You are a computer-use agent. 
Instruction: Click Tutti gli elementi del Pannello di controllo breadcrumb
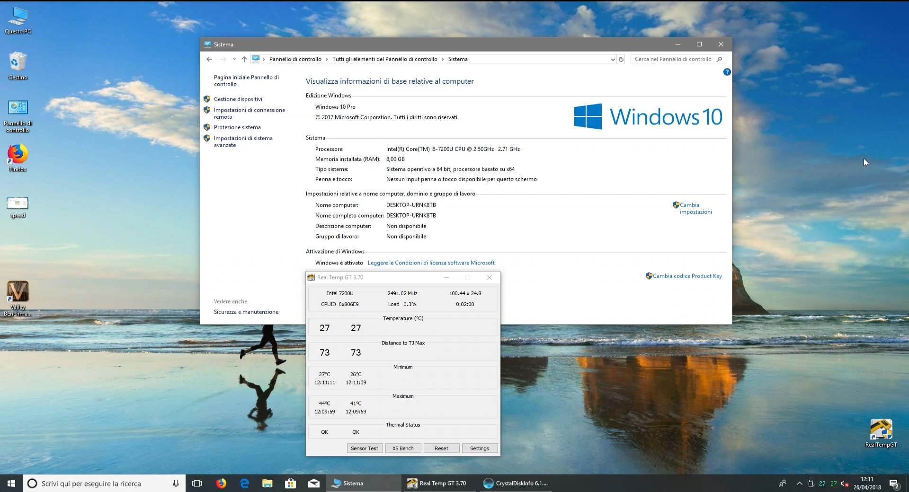(x=384, y=59)
